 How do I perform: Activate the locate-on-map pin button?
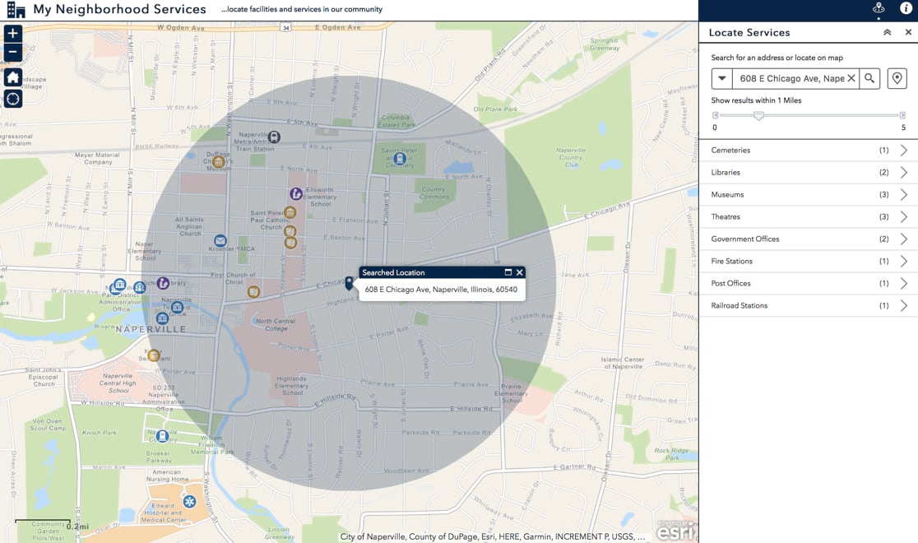point(897,78)
